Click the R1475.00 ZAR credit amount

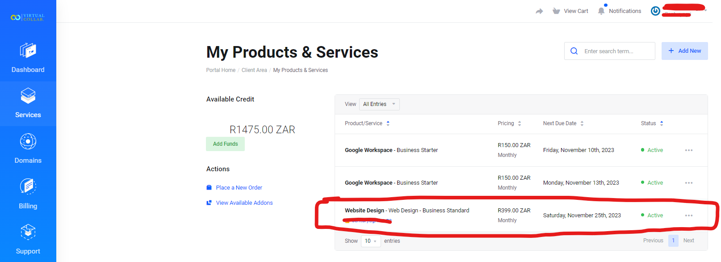tap(262, 130)
